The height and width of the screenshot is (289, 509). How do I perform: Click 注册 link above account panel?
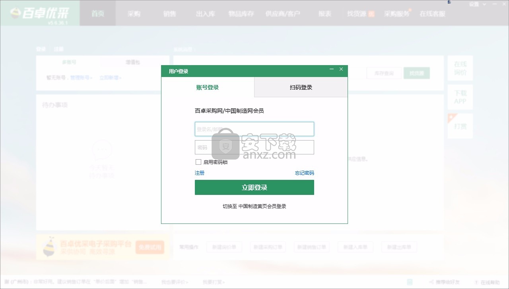click(x=59, y=49)
